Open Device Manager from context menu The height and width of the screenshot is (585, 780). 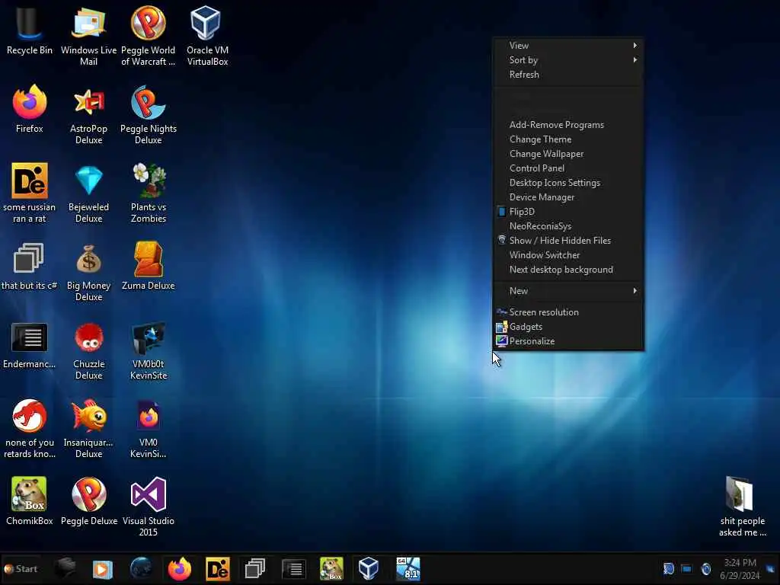click(x=568, y=197)
